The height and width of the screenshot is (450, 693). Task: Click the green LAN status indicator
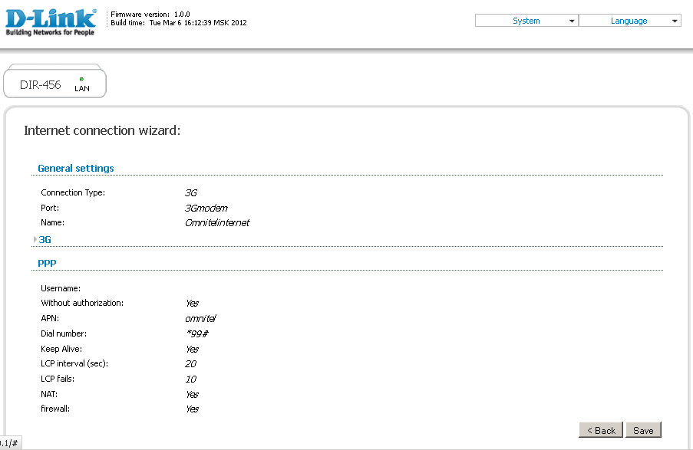[81, 79]
